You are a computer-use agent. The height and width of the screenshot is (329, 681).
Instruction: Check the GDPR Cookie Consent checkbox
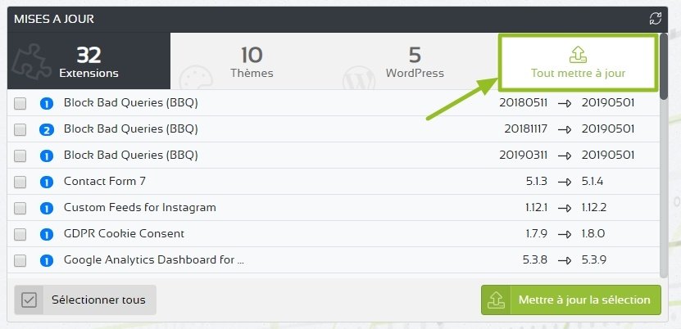(x=20, y=235)
